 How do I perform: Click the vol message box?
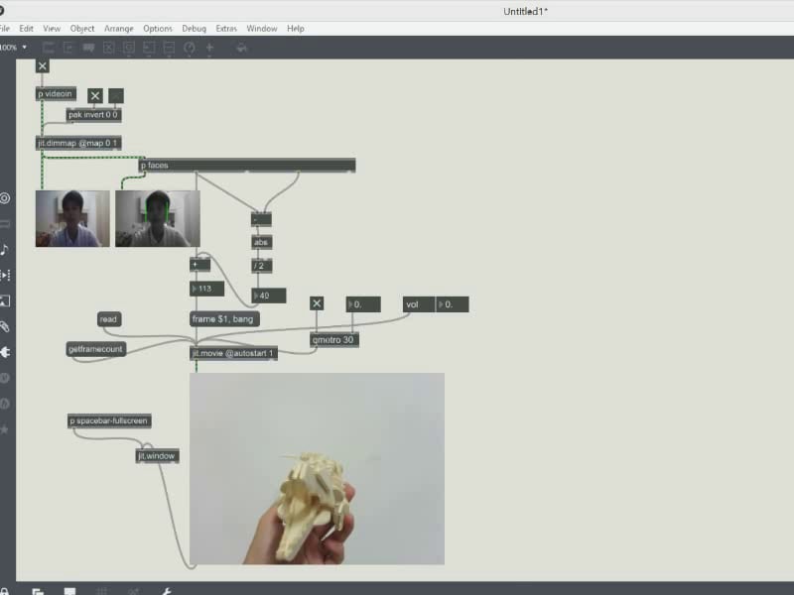point(418,304)
